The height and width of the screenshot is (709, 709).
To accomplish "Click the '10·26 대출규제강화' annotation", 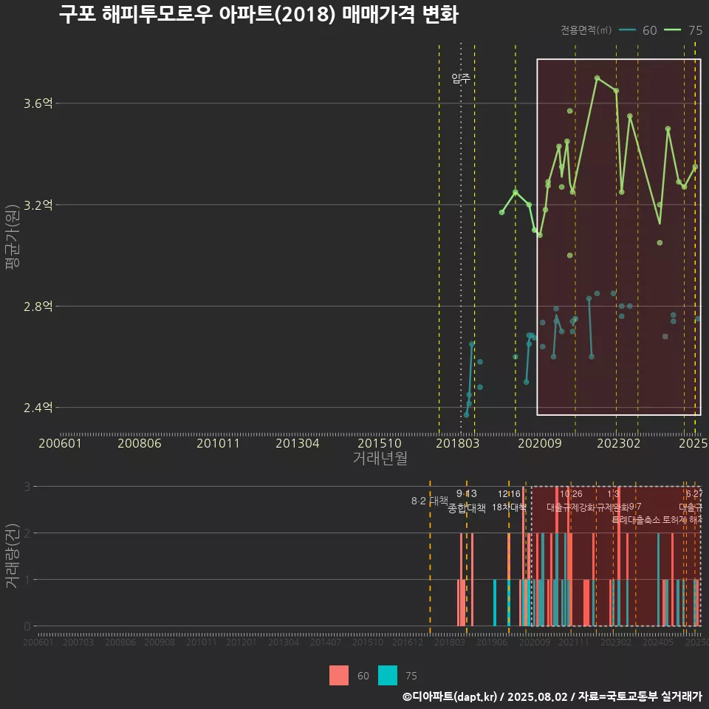I will pos(571,501).
